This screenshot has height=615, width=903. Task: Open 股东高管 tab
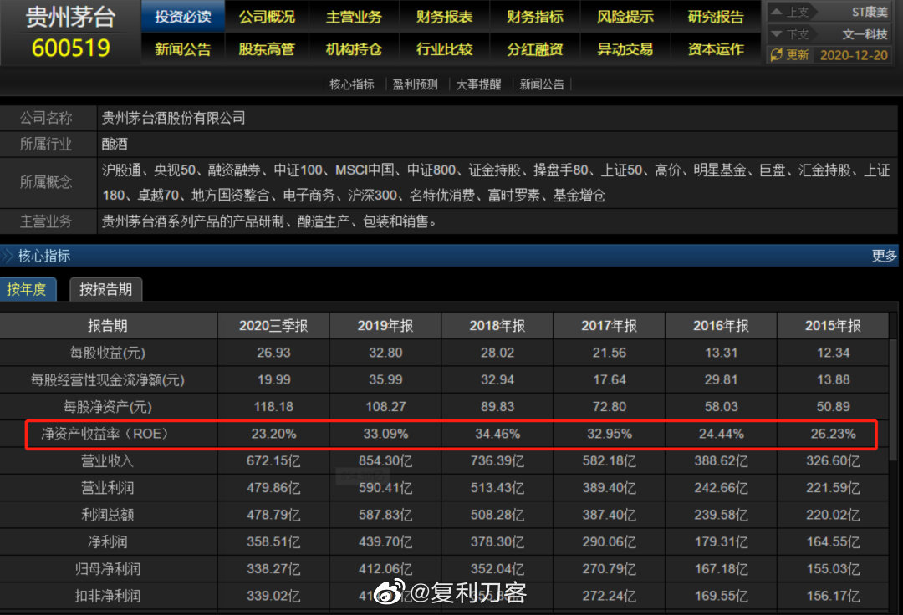(267, 49)
